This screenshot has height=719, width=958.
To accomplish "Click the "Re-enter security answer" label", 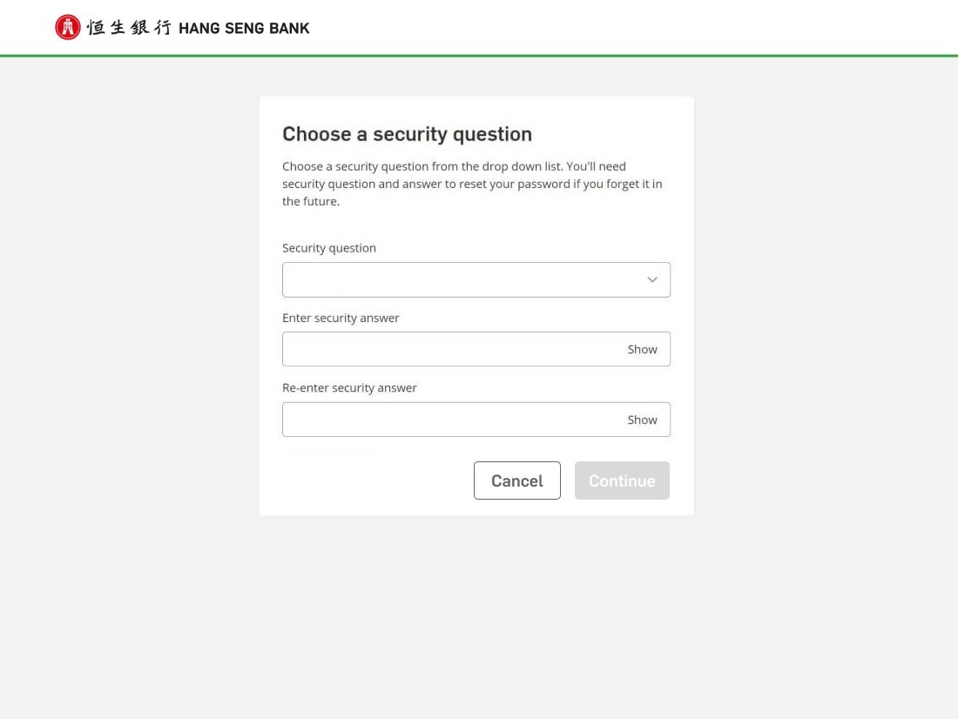I will 349,388.
